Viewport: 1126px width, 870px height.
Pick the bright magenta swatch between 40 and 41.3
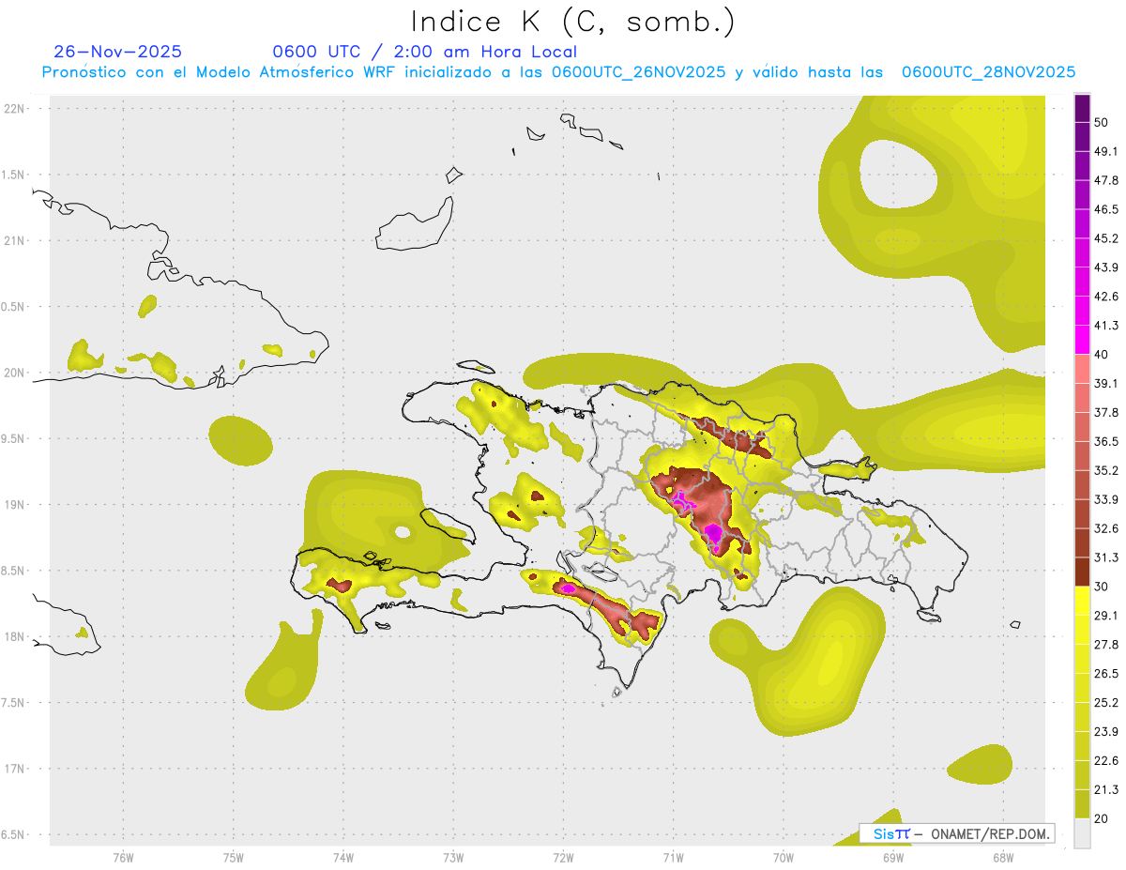(1082, 340)
